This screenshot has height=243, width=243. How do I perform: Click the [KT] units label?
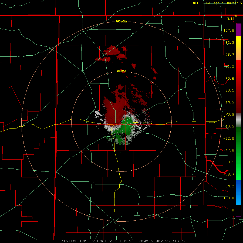pos(231,19)
